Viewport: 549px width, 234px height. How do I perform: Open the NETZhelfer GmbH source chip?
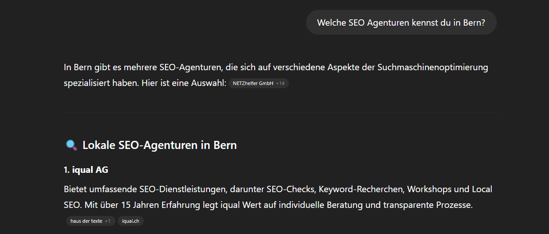click(x=253, y=83)
